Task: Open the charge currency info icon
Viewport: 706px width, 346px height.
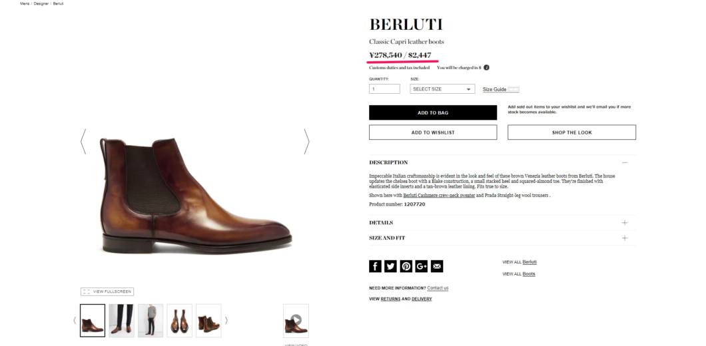Action: coord(486,67)
